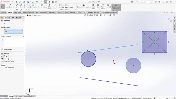The height and width of the screenshot is (99, 176).
Task: Collapse the Add Relations section
Action: pyautogui.click(x=23, y=53)
